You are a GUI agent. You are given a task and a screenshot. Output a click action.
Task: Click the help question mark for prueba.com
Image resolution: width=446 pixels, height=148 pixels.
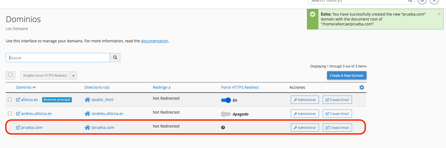point(223,128)
